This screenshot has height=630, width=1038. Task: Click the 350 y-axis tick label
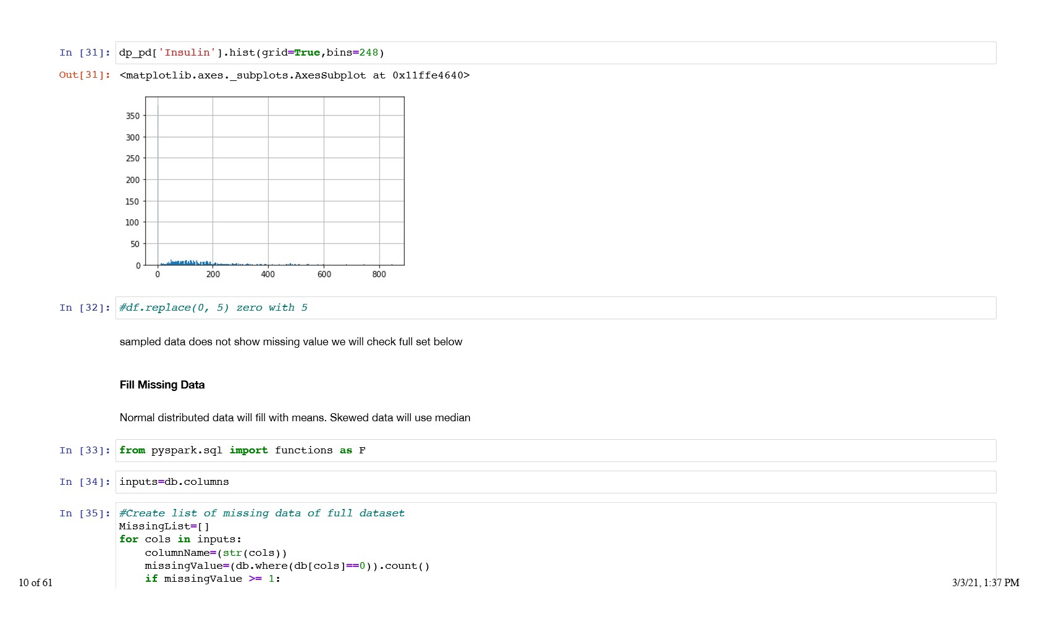132,116
